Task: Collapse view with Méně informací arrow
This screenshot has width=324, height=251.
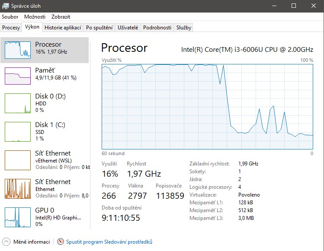Action: pyautogui.click(x=6, y=242)
